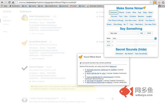Image resolution: width=165 pixels, height=103 pixels.
Task: Select Settings in Chrome settings sidebar
Action: 6,24
